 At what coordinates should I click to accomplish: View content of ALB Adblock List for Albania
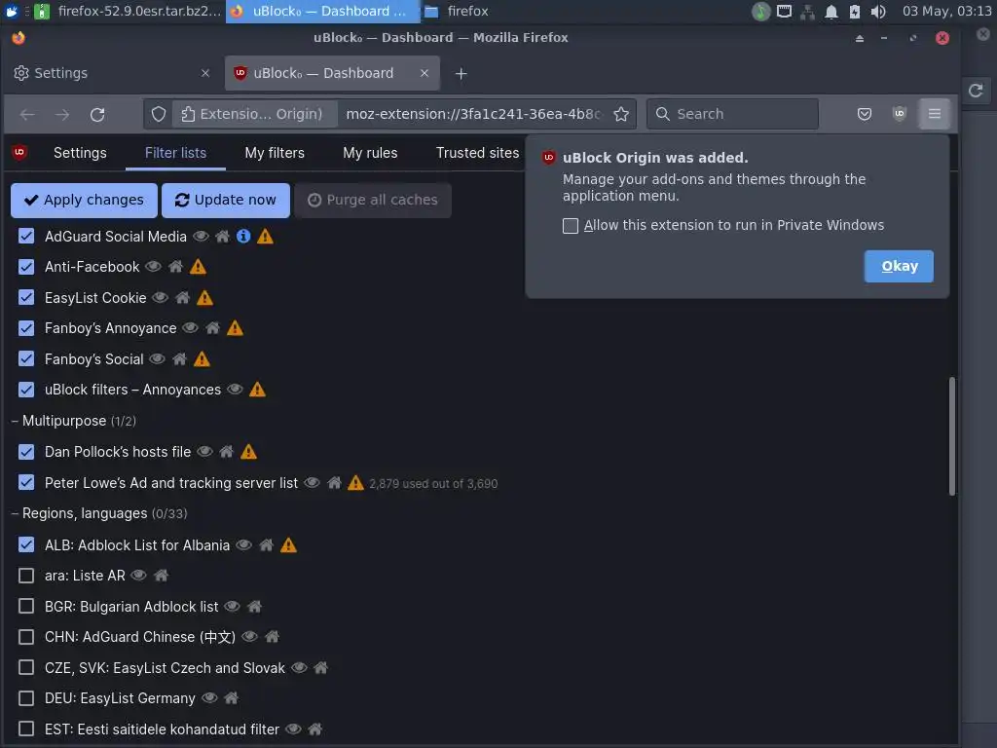[244, 545]
